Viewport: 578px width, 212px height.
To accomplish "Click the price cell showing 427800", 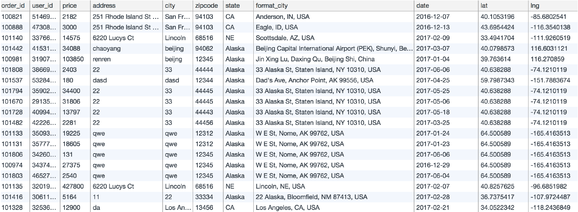I will point(75,186).
